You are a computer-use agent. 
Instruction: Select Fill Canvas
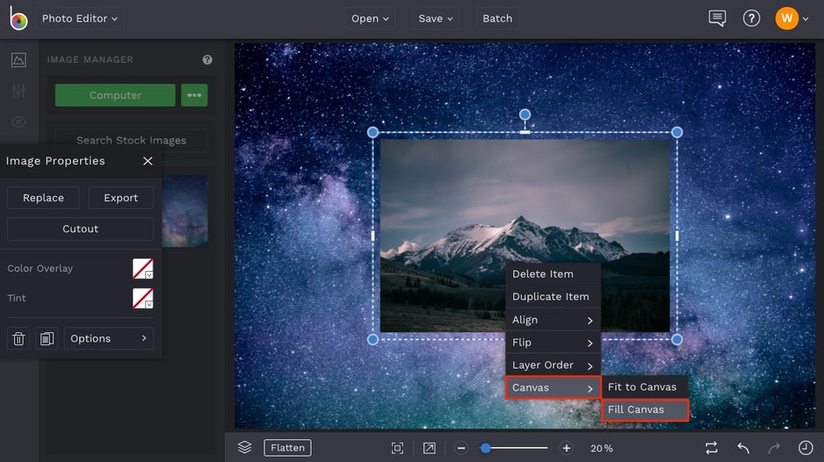[645, 410]
